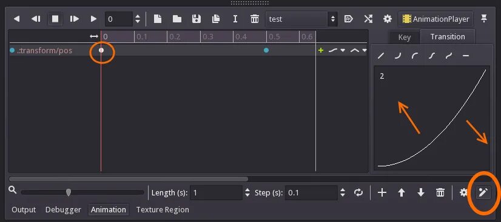This screenshot has height=222, width=501.
Task: Toggle autoplay on load icon
Action: click(349, 19)
